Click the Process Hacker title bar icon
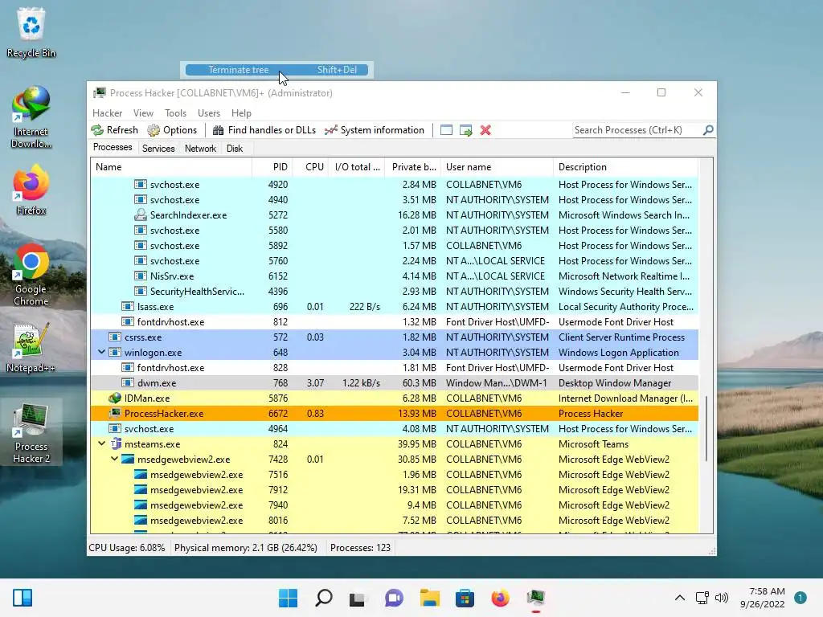The height and width of the screenshot is (617, 823). 99,93
